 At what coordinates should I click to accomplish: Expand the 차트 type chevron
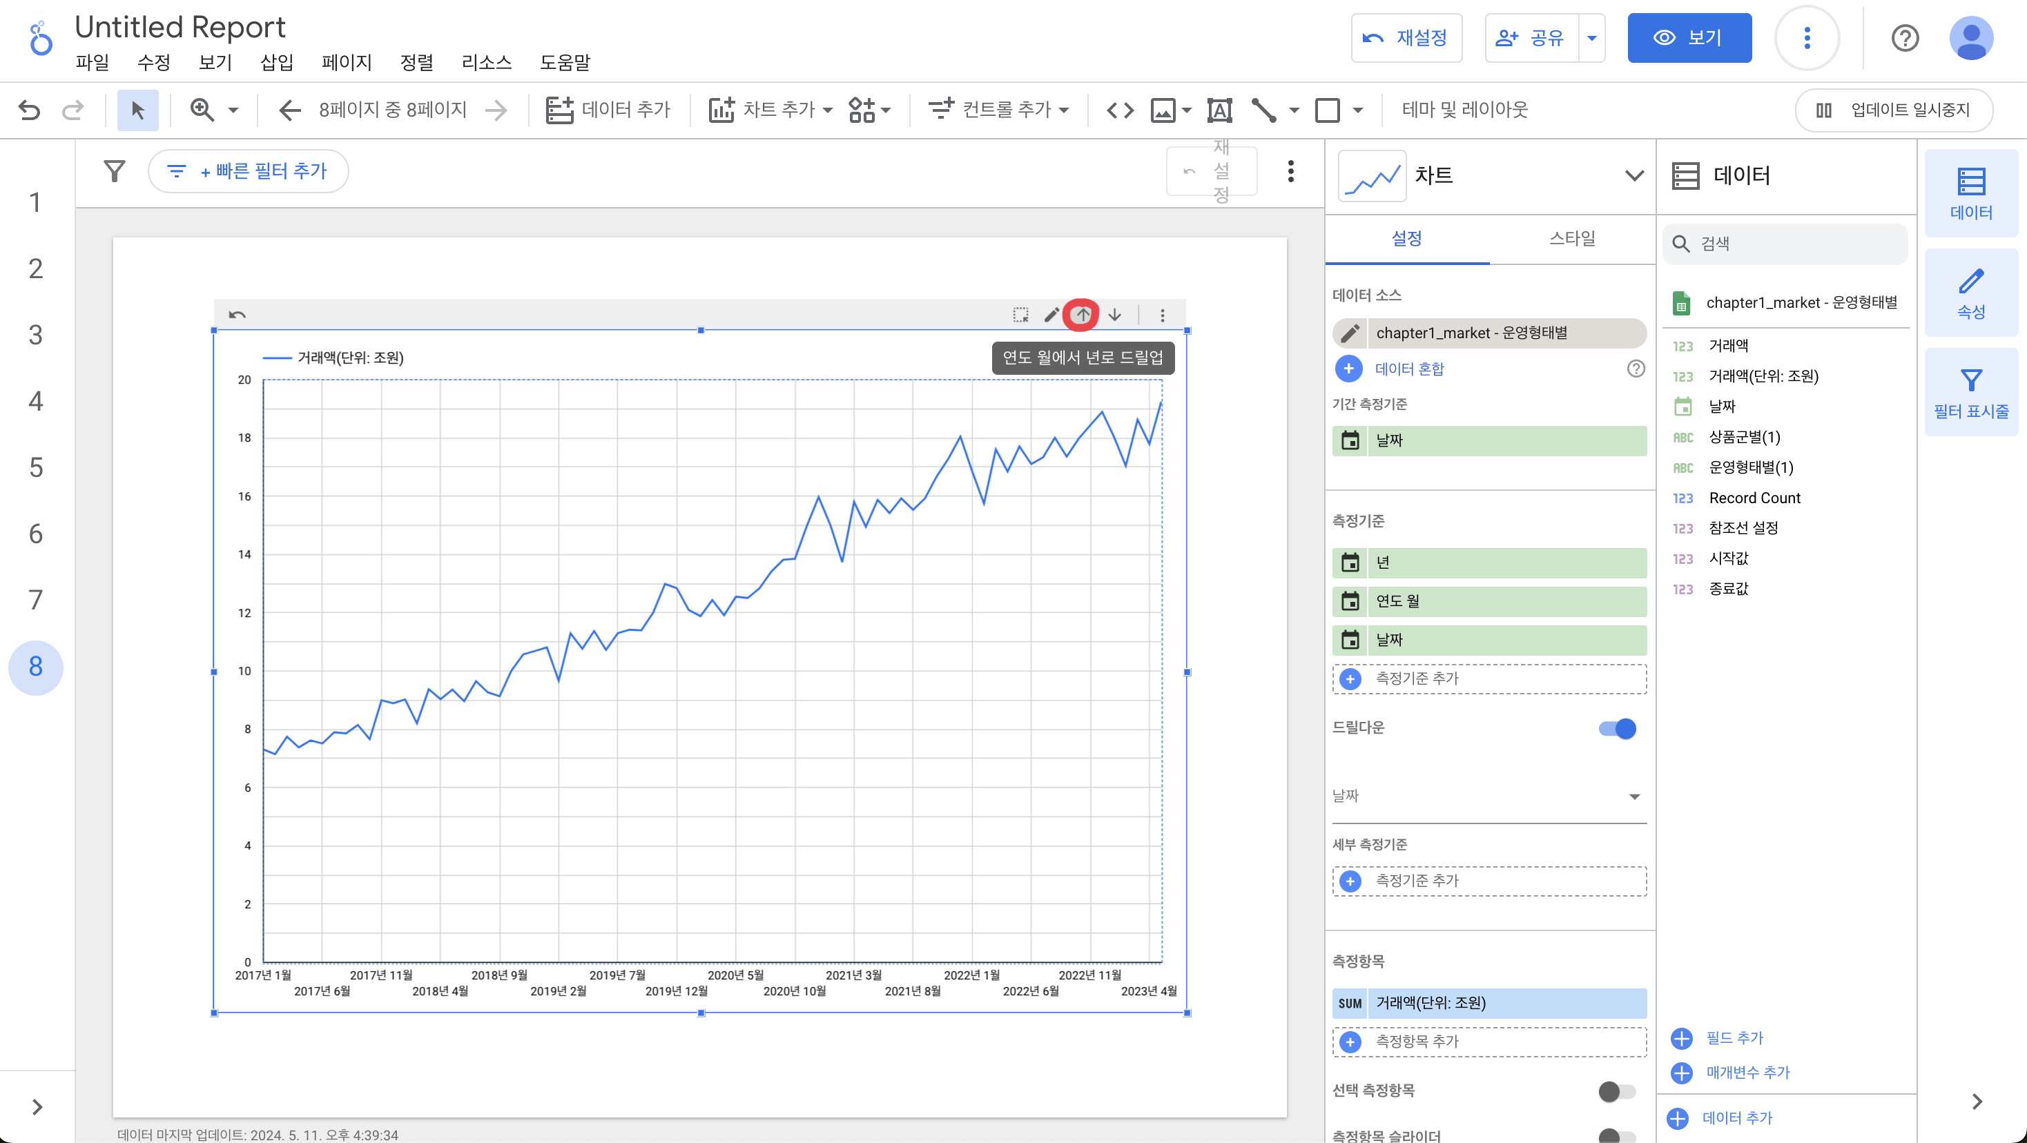1633,175
